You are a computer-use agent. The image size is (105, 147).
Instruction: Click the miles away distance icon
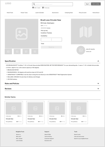(x=43, y=8)
